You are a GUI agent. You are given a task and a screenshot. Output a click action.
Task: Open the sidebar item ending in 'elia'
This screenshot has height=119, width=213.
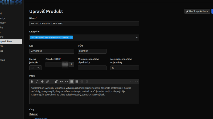[2, 46]
